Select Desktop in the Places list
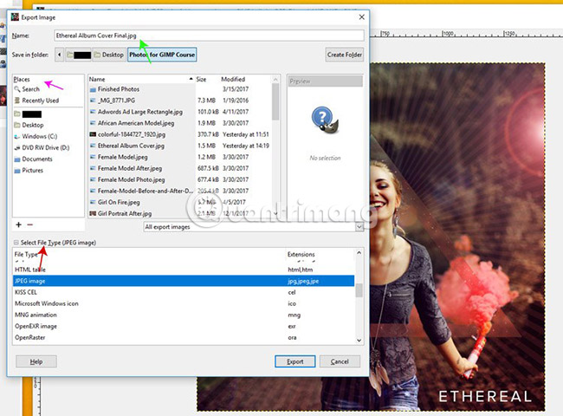 coord(29,125)
